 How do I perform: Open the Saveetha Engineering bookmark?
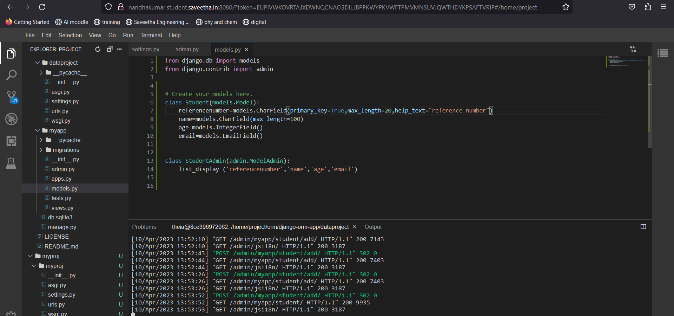[158, 22]
